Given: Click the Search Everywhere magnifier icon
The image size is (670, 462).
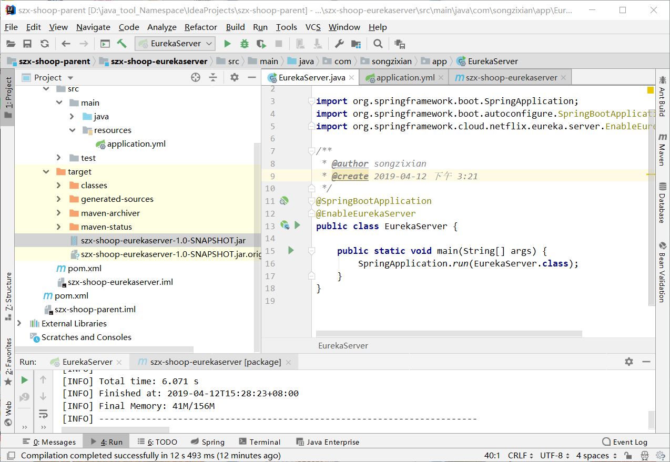Looking at the screenshot, I should click(378, 44).
